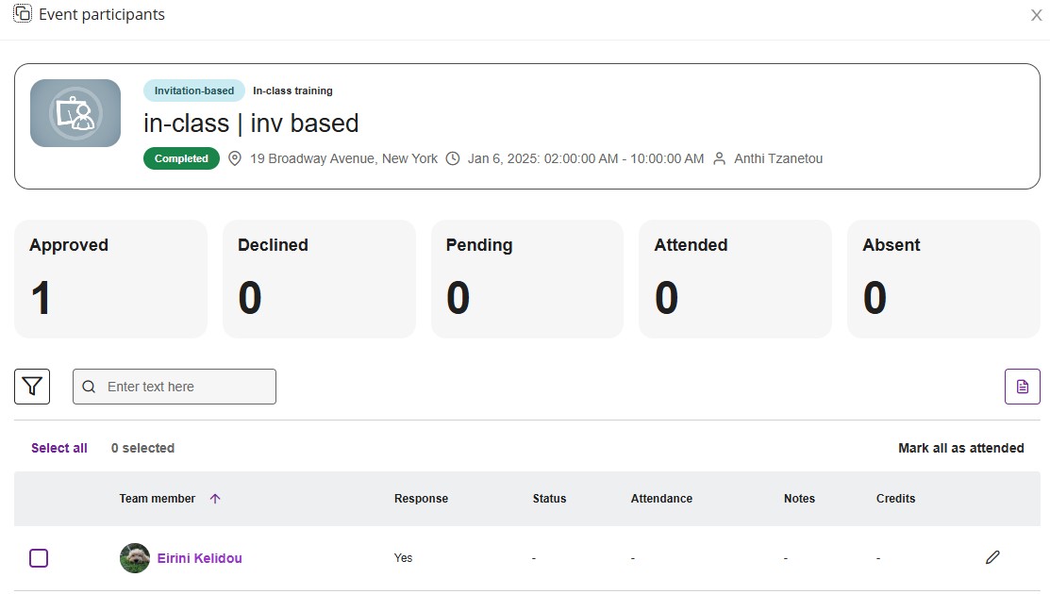1050x594 pixels.
Task: Click the Team member column header
Action: click(158, 499)
